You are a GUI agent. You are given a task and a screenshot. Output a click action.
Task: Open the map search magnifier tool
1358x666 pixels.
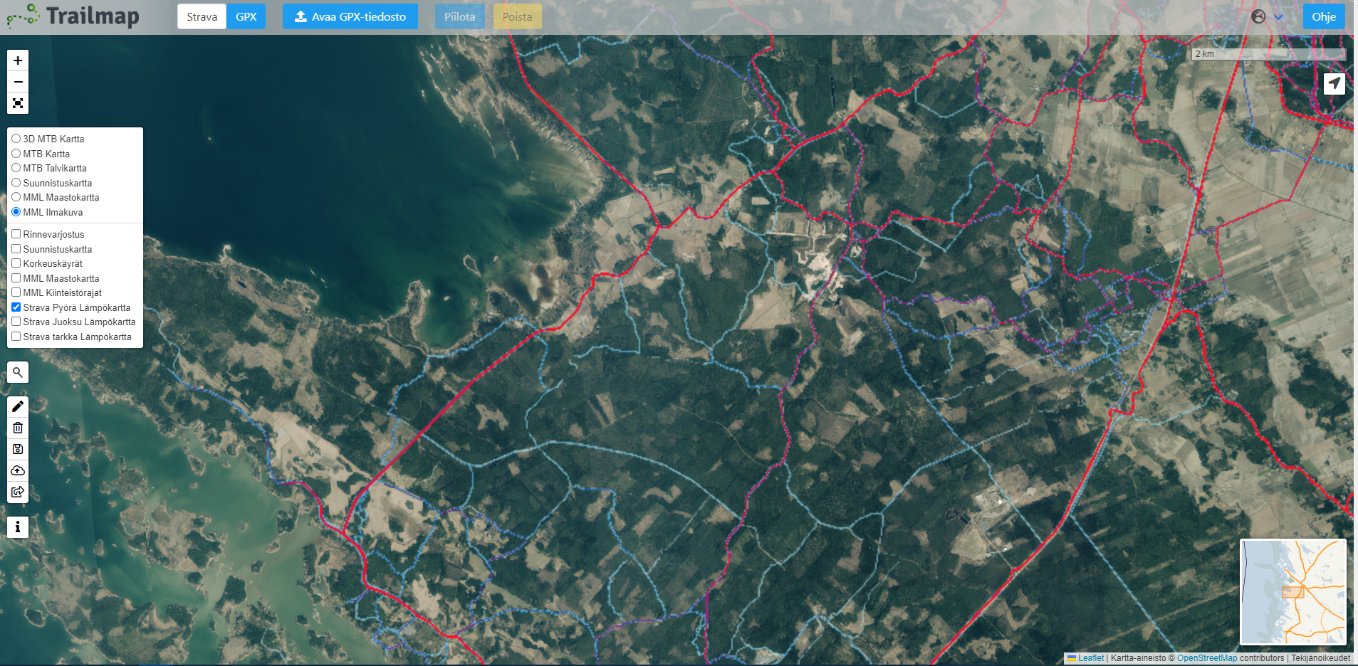18,372
